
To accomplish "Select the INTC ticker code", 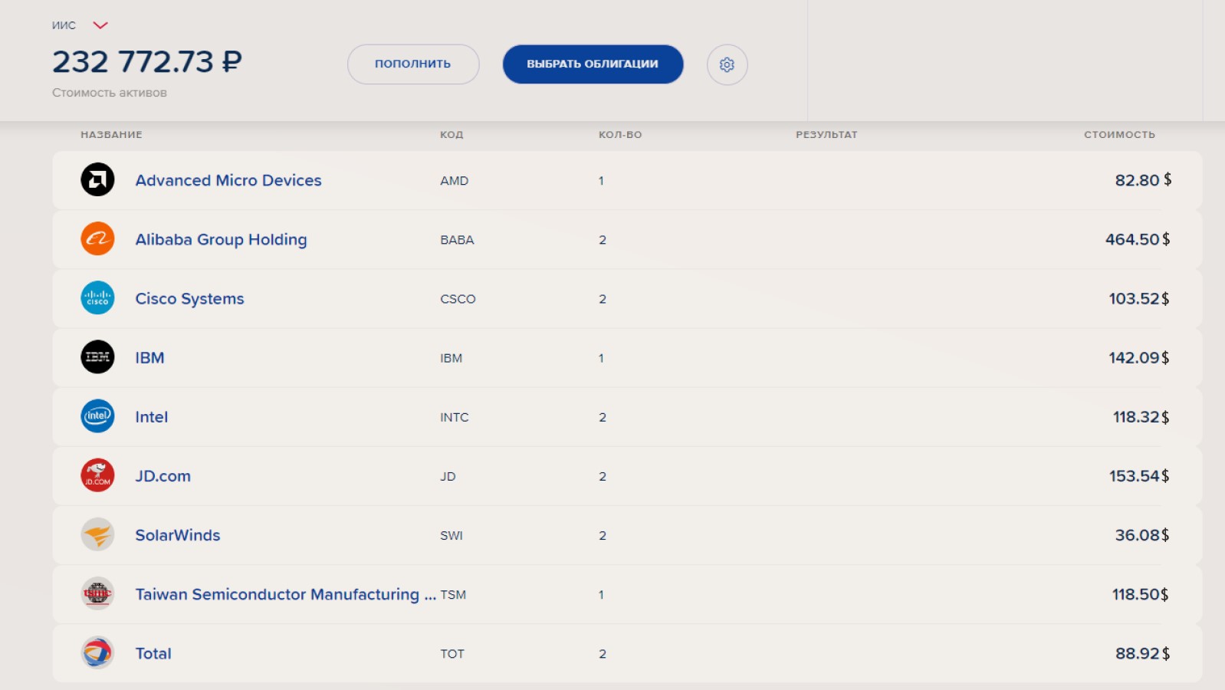I will (x=454, y=417).
